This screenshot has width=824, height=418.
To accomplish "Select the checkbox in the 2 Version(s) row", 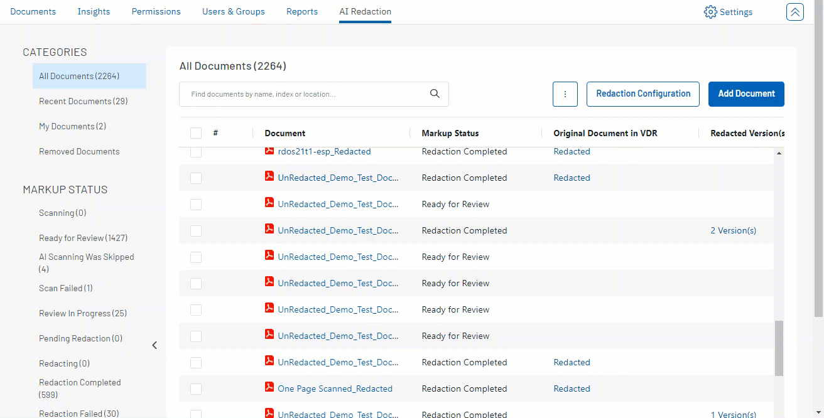I will (x=196, y=231).
